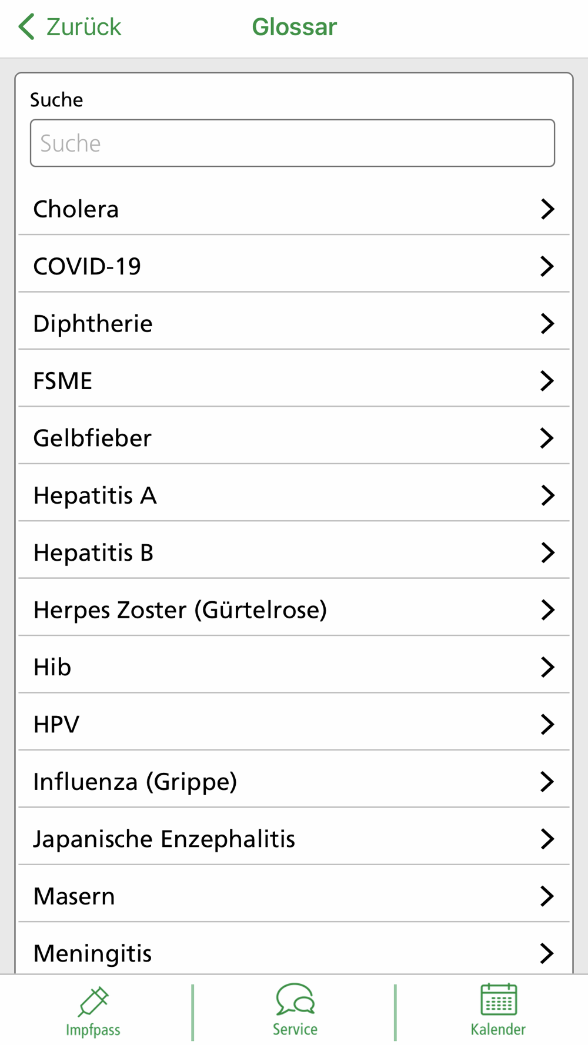Tap the chevron arrow beside COVID-19
588x1045 pixels.
pyautogui.click(x=547, y=266)
